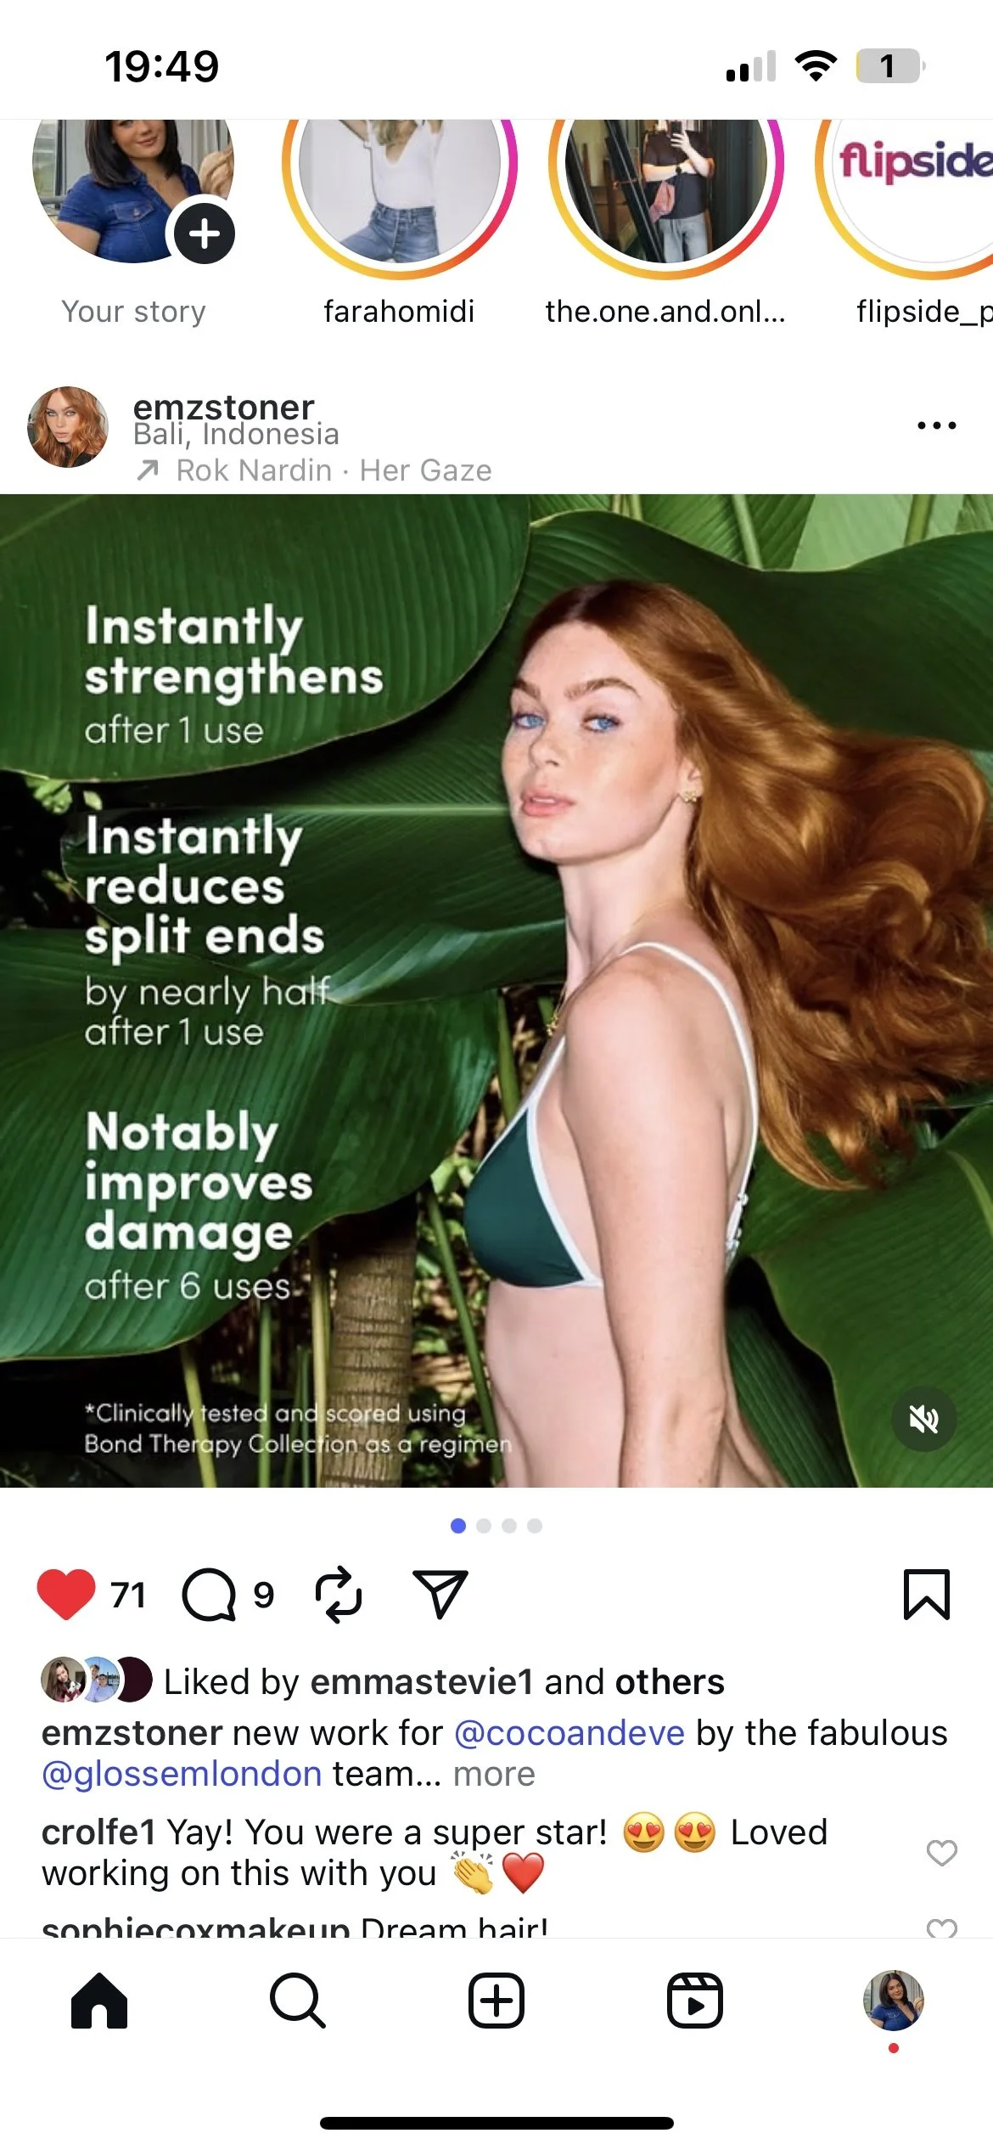Image resolution: width=993 pixels, height=2150 pixels.
Task: Open @cocoandeve mention link
Action: pyautogui.click(x=569, y=1733)
